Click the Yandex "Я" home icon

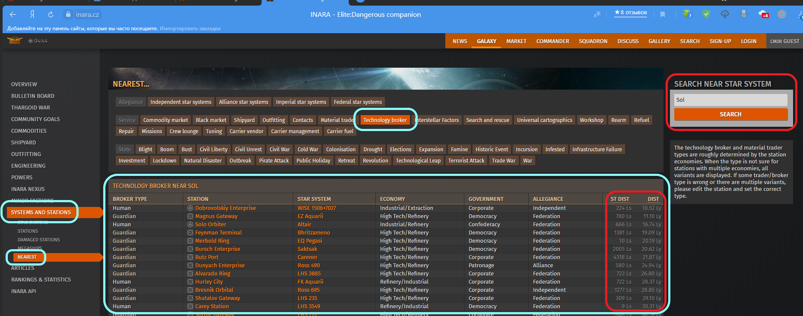(x=32, y=15)
